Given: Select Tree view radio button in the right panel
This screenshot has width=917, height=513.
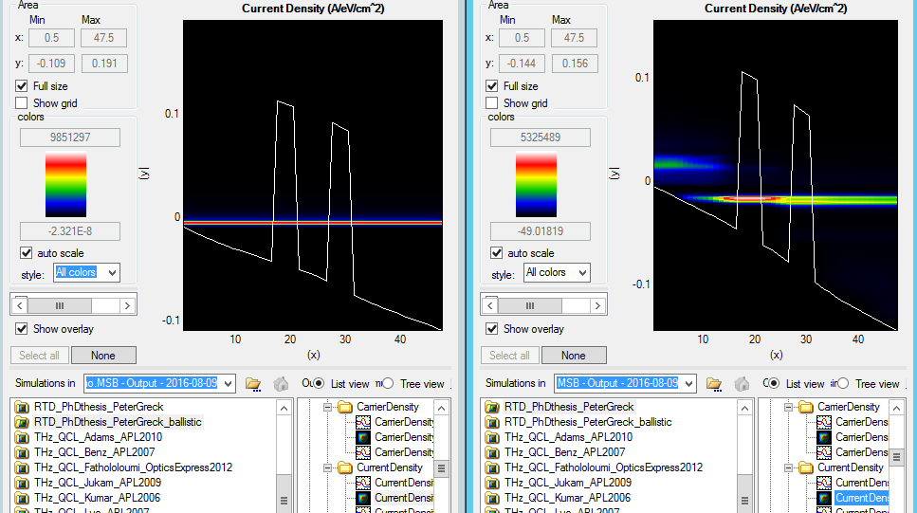Looking at the screenshot, I should tap(843, 384).
